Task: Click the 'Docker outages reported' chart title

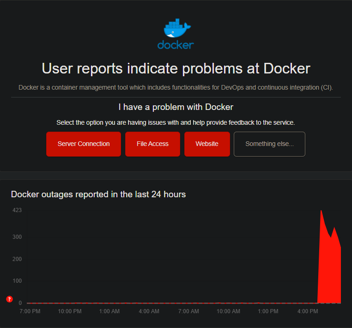Action: point(98,194)
